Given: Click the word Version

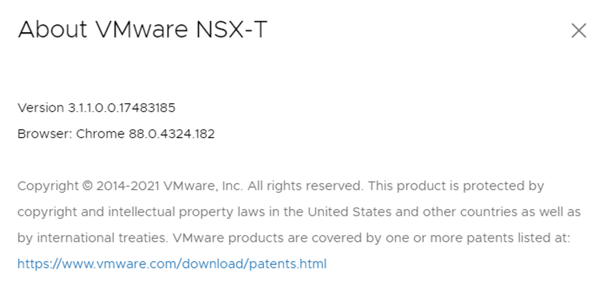Looking at the screenshot, I should 41,108.
